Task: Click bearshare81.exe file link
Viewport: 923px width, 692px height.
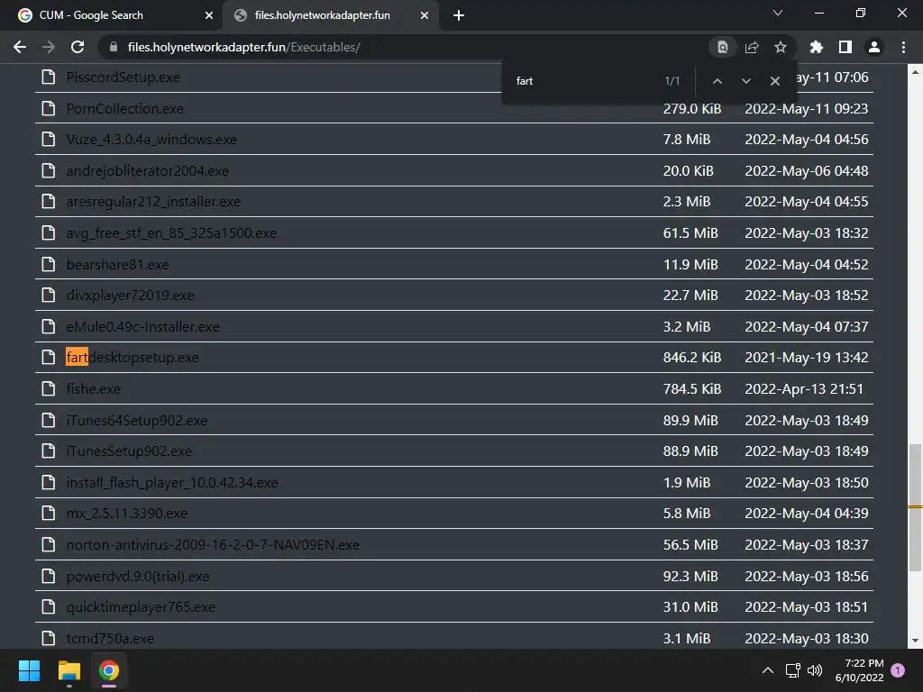Action: click(x=117, y=264)
